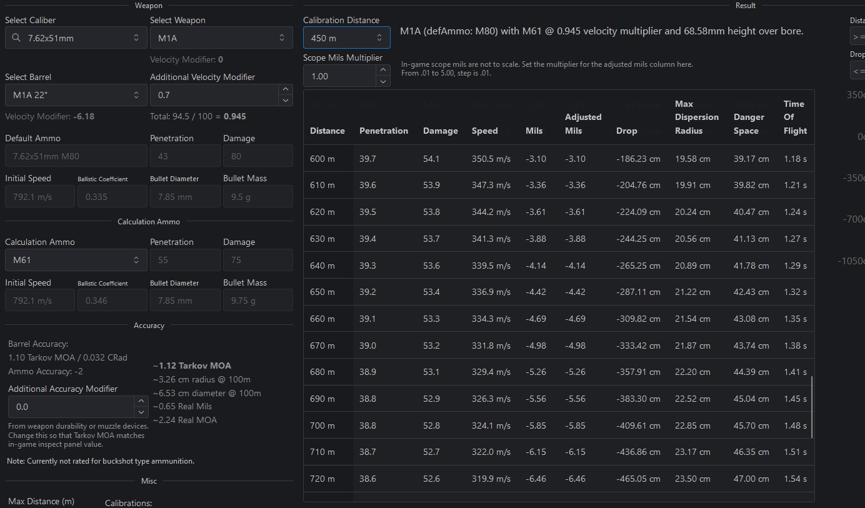Screen dimensions: 865x508
Task: Click the default ammo Penetration 43 field
Action: 185,156
